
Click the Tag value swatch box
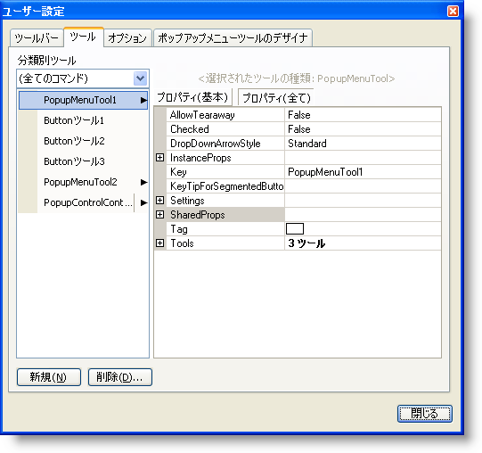[x=295, y=228]
